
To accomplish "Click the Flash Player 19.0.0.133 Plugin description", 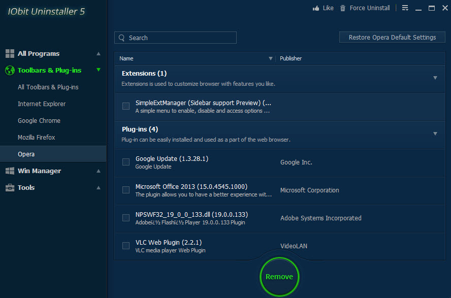I will tap(190, 222).
